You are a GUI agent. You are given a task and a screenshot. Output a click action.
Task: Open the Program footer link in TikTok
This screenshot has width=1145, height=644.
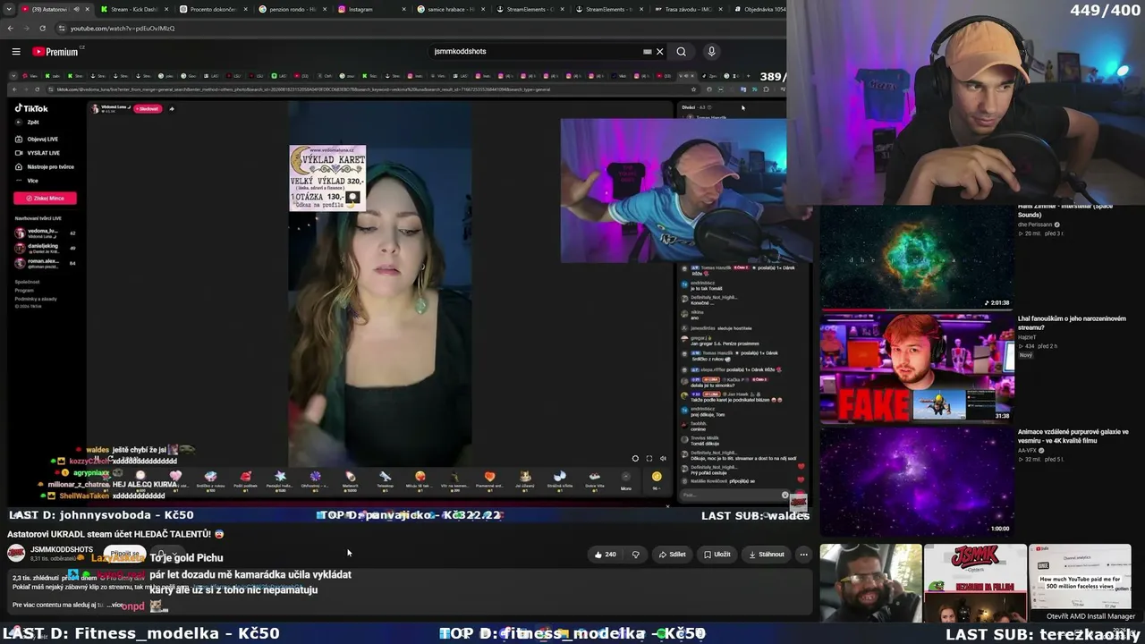(24, 290)
